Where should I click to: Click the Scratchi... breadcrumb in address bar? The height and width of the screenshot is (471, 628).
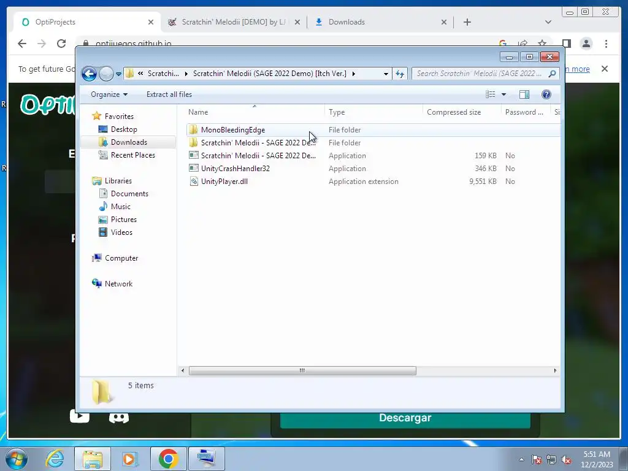point(163,74)
